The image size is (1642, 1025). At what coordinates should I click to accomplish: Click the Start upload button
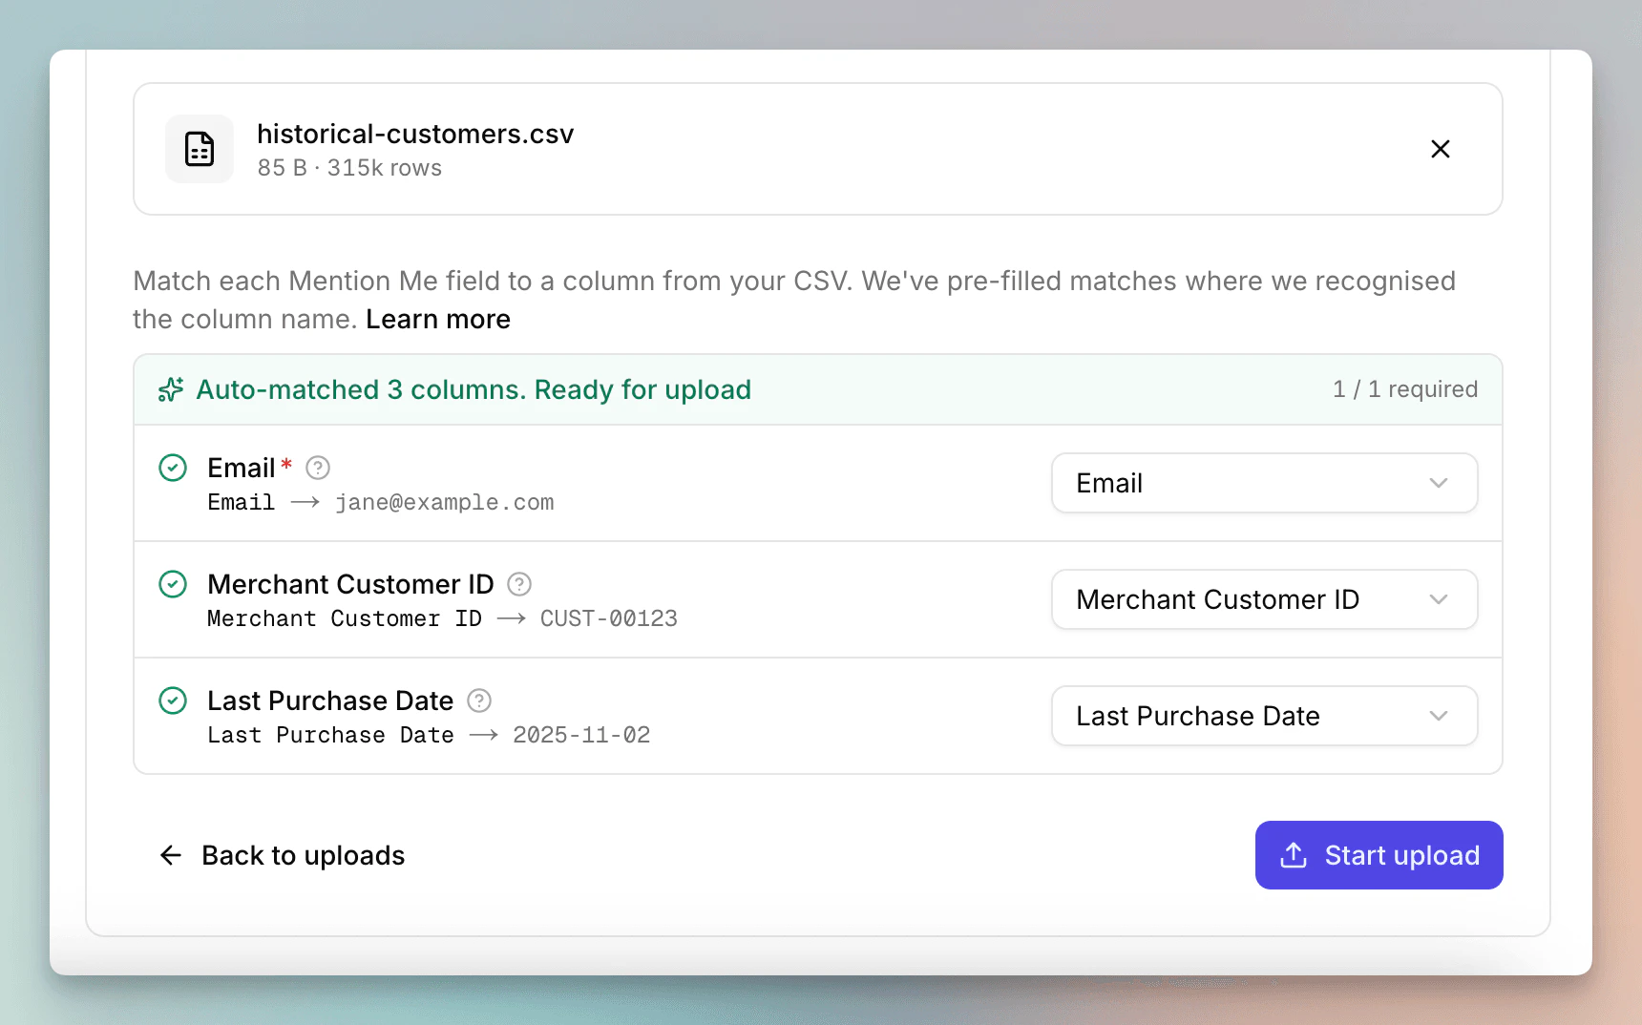click(1379, 855)
